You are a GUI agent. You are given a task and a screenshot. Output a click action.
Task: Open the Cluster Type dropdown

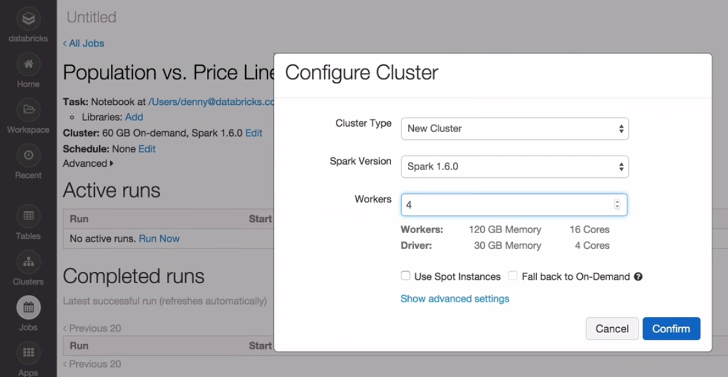(x=514, y=129)
